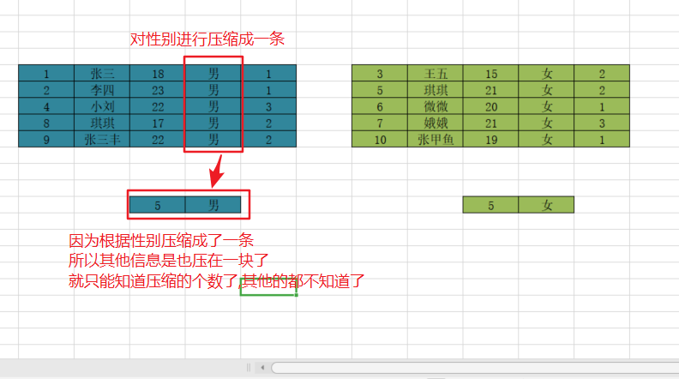Select the 女 cell in 张甲鱼 row
Screen dimensions: 679x379
tap(546, 139)
